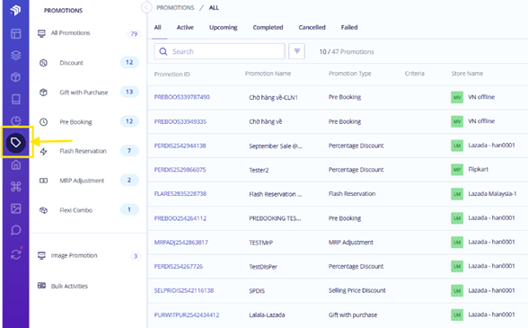This screenshot has width=528, height=328.
Task: Click Promotion ID column header
Action: tap(172, 75)
